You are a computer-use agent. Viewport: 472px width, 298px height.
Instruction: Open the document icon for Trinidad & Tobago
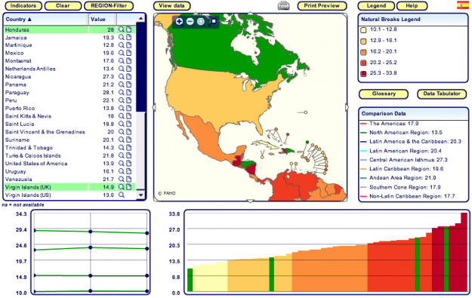point(129,148)
